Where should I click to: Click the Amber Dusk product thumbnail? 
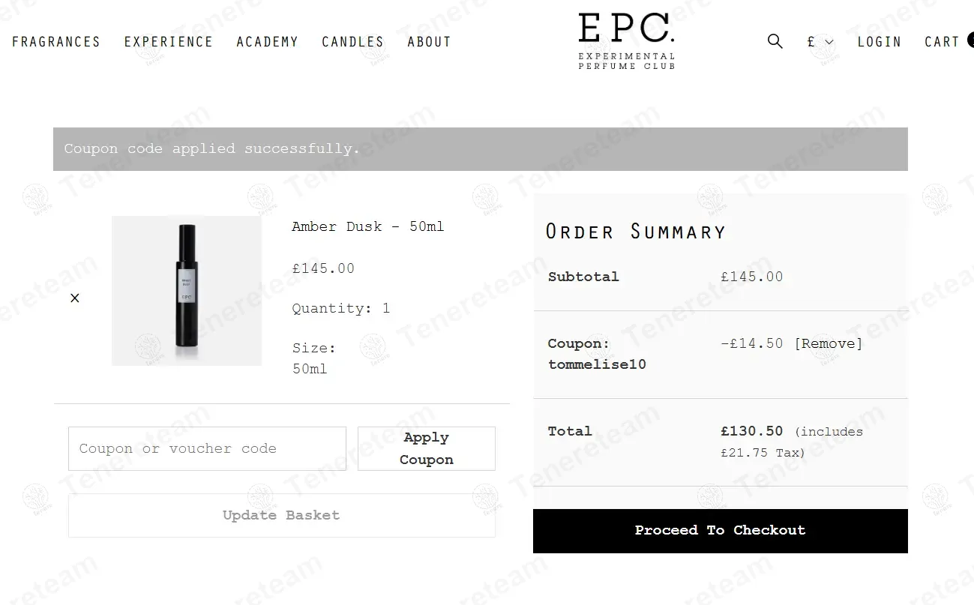pyautogui.click(x=186, y=291)
